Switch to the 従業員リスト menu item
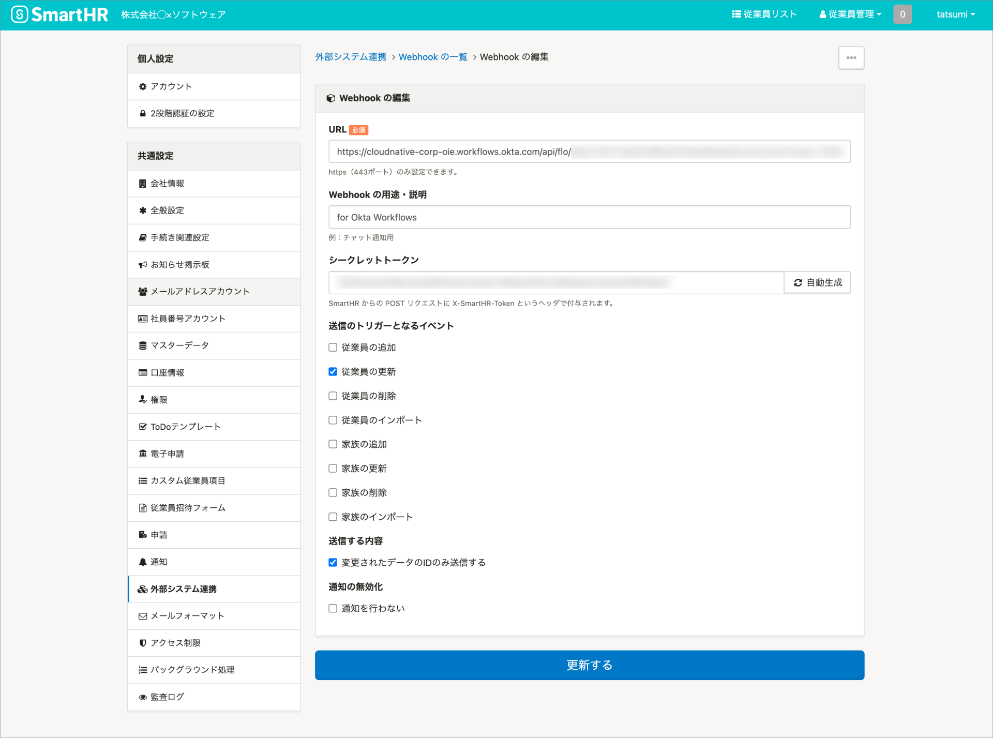The height and width of the screenshot is (738, 993). [x=764, y=14]
